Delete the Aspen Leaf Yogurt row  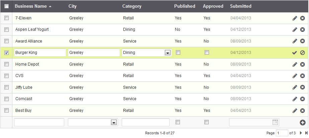click(302, 29)
